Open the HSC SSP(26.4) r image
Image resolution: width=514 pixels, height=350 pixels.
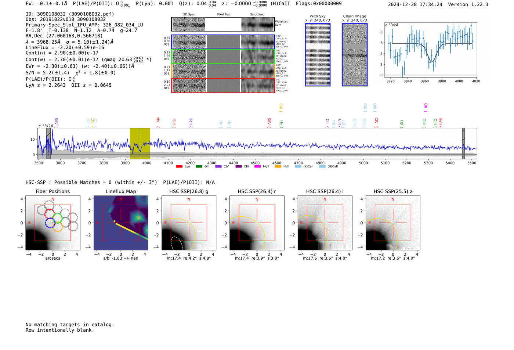coord(257,223)
